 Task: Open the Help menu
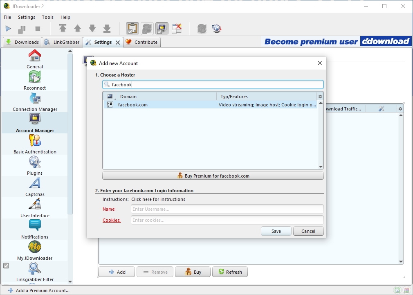coord(65,17)
